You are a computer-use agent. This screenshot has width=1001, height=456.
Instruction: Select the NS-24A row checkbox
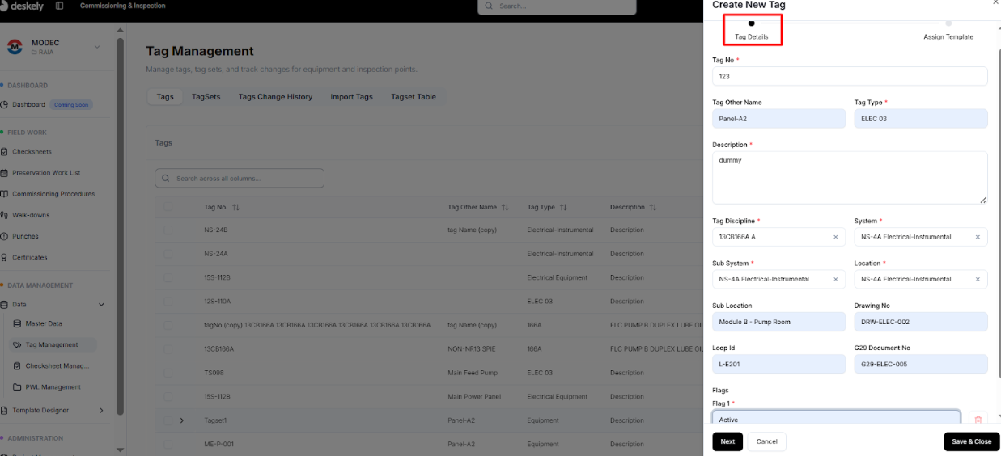pos(168,254)
